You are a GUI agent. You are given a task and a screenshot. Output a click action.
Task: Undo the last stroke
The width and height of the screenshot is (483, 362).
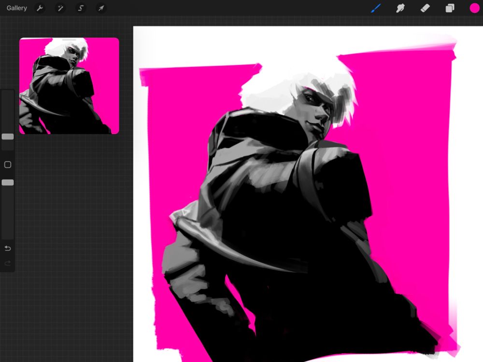point(8,248)
